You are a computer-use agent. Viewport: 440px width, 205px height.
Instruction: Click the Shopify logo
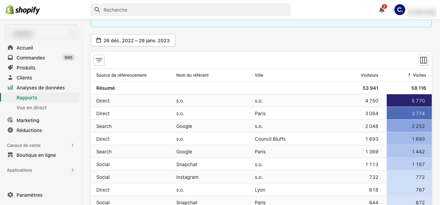click(23, 10)
